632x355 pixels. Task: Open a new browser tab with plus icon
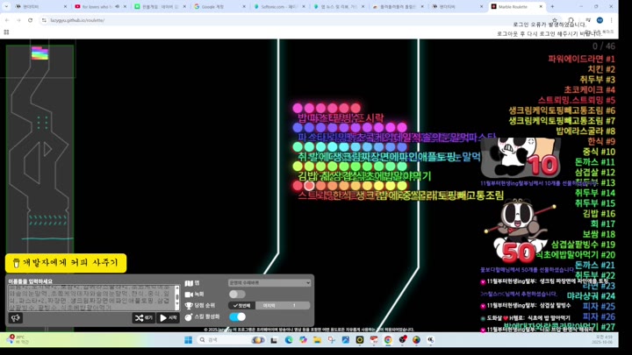tap(552, 6)
